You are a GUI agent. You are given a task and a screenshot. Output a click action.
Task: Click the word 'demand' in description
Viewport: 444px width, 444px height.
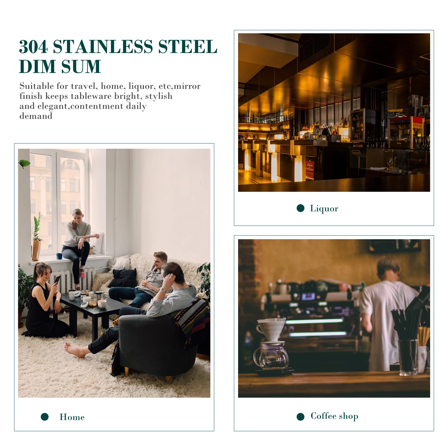click(x=36, y=116)
